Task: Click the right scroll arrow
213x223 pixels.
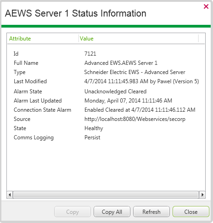Action: pos(202,195)
